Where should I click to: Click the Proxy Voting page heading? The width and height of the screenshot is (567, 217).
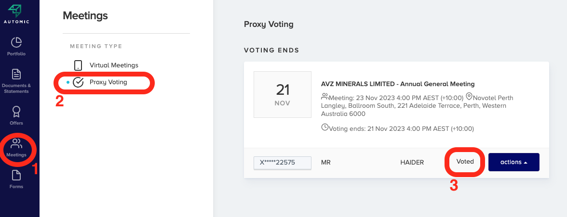tap(269, 24)
